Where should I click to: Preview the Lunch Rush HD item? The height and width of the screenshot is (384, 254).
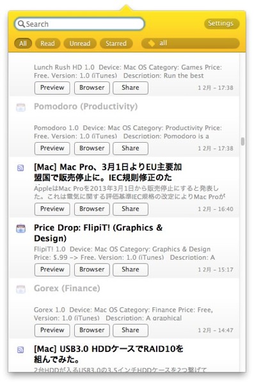52,88
